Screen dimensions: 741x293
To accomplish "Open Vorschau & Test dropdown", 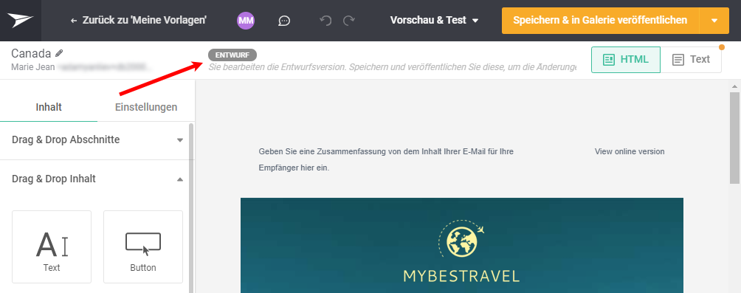I will (434, 21).
